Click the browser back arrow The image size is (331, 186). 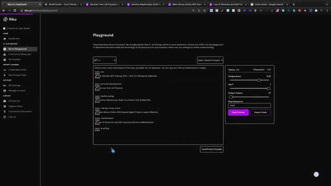pyautogui.click(x=4, y=10)
